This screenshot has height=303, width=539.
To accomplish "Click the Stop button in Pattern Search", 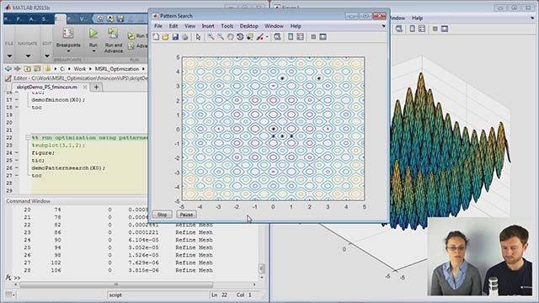I will pos(162,215).
